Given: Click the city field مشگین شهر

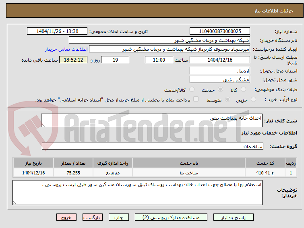Looking at the screenshot, I should pyautogui.click(x=220, y=79).
